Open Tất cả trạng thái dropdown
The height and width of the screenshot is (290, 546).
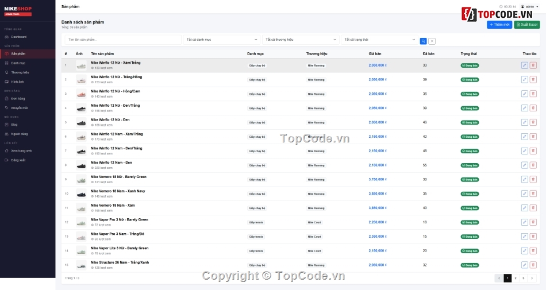[x=379, y=40]
